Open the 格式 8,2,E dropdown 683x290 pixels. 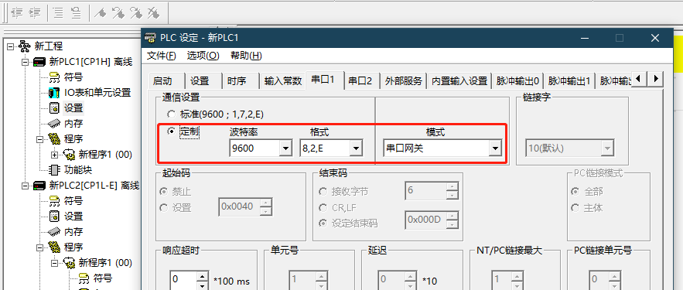[356, 148]
